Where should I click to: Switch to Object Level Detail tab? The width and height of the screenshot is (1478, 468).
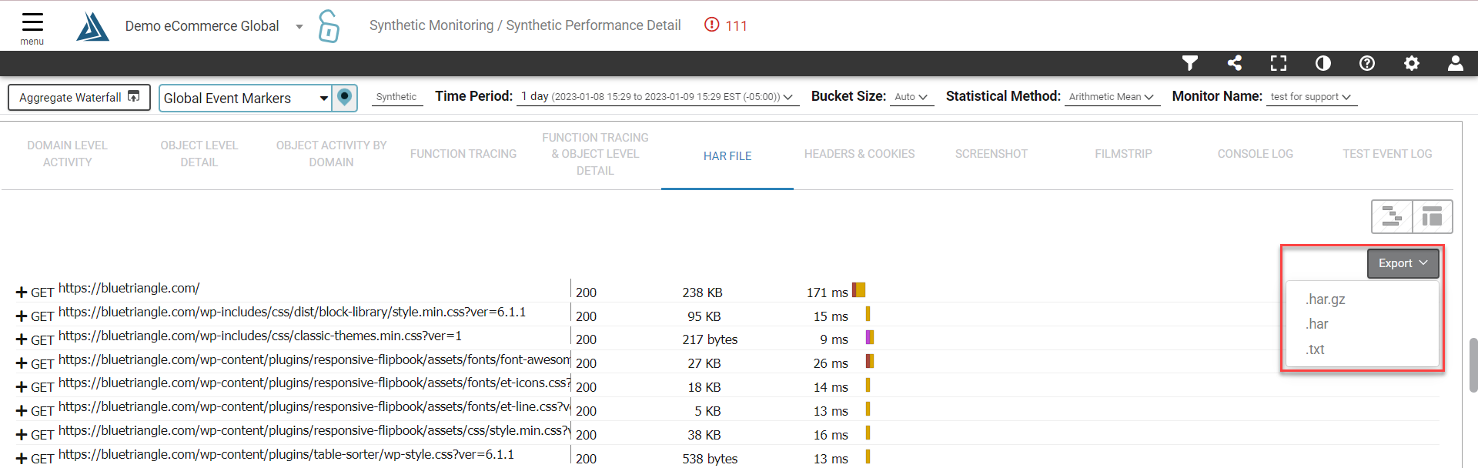[199, 154]
